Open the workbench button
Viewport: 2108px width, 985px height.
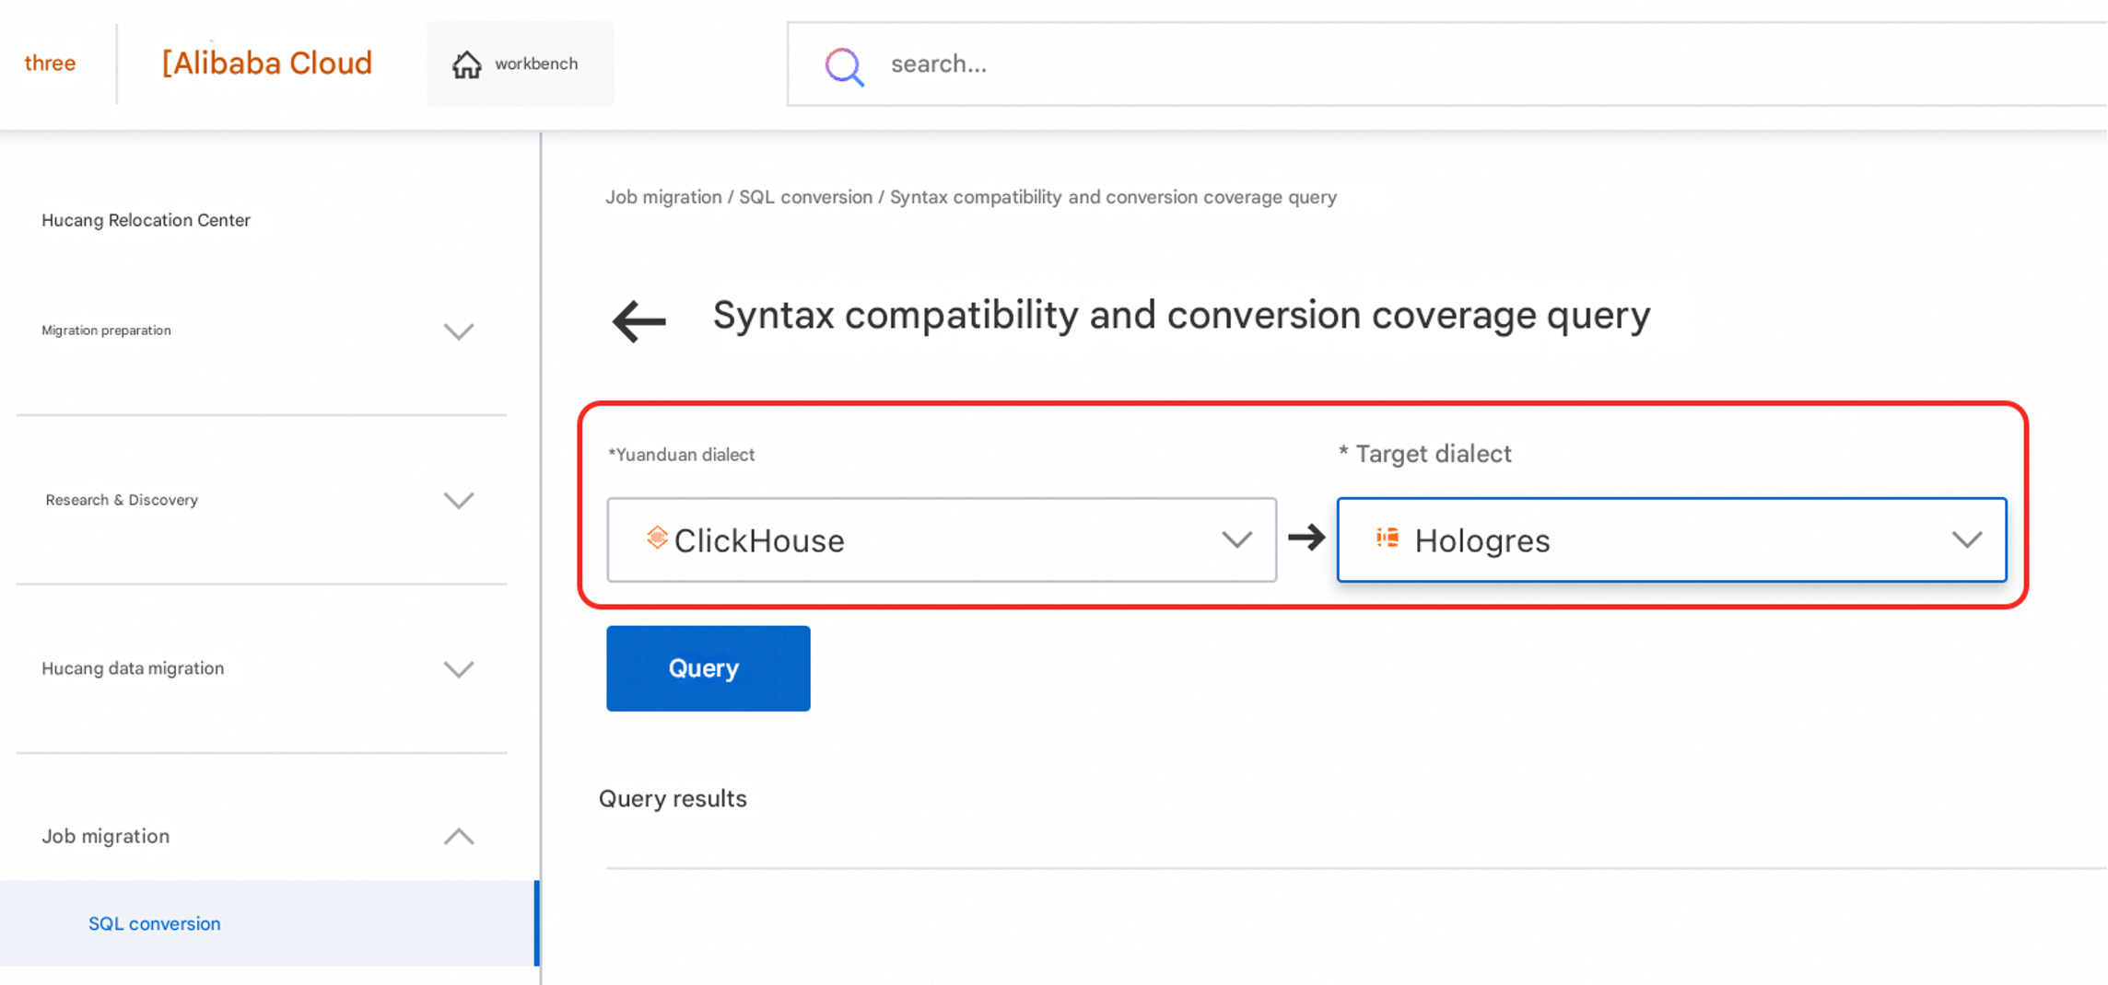click(521, 64)
